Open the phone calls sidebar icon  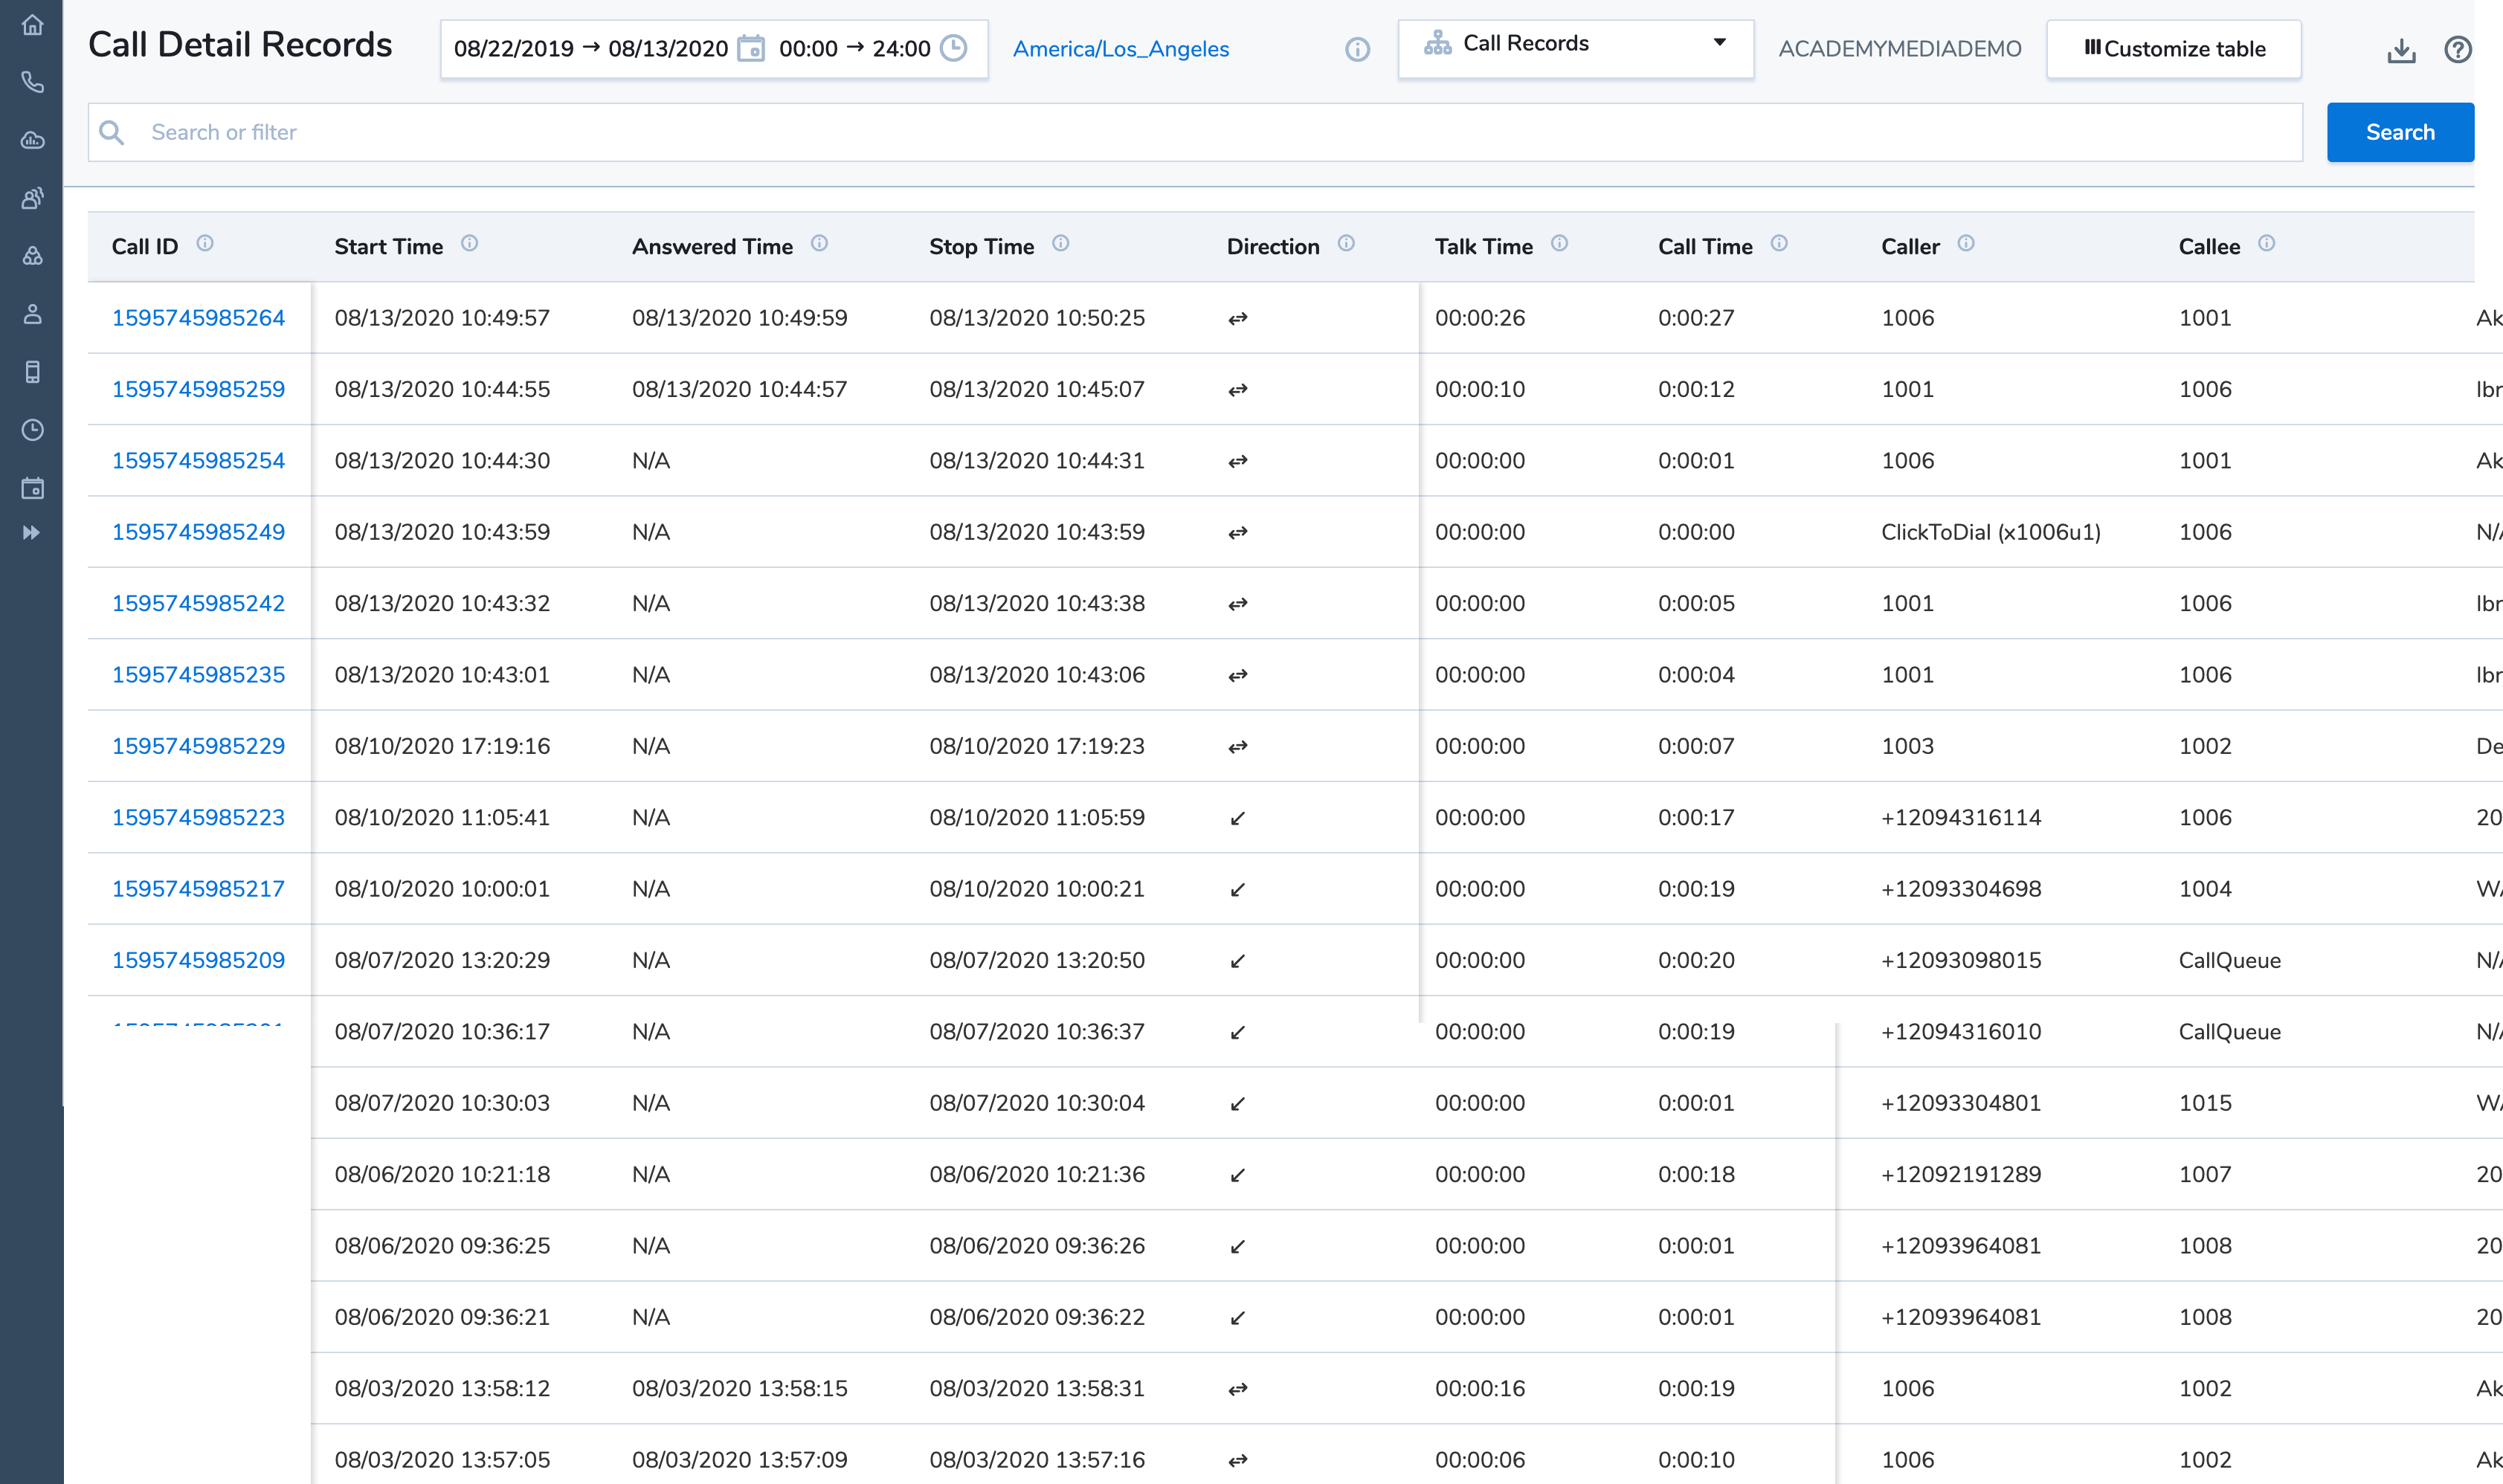pos(32,82)
